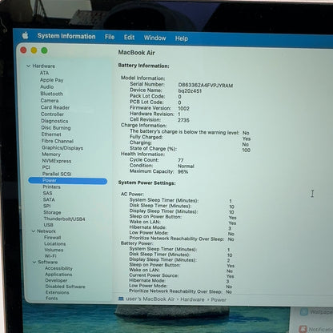The image size is (333, 333).
Task: Open the Window menu
Action: (x=155, y=38)
